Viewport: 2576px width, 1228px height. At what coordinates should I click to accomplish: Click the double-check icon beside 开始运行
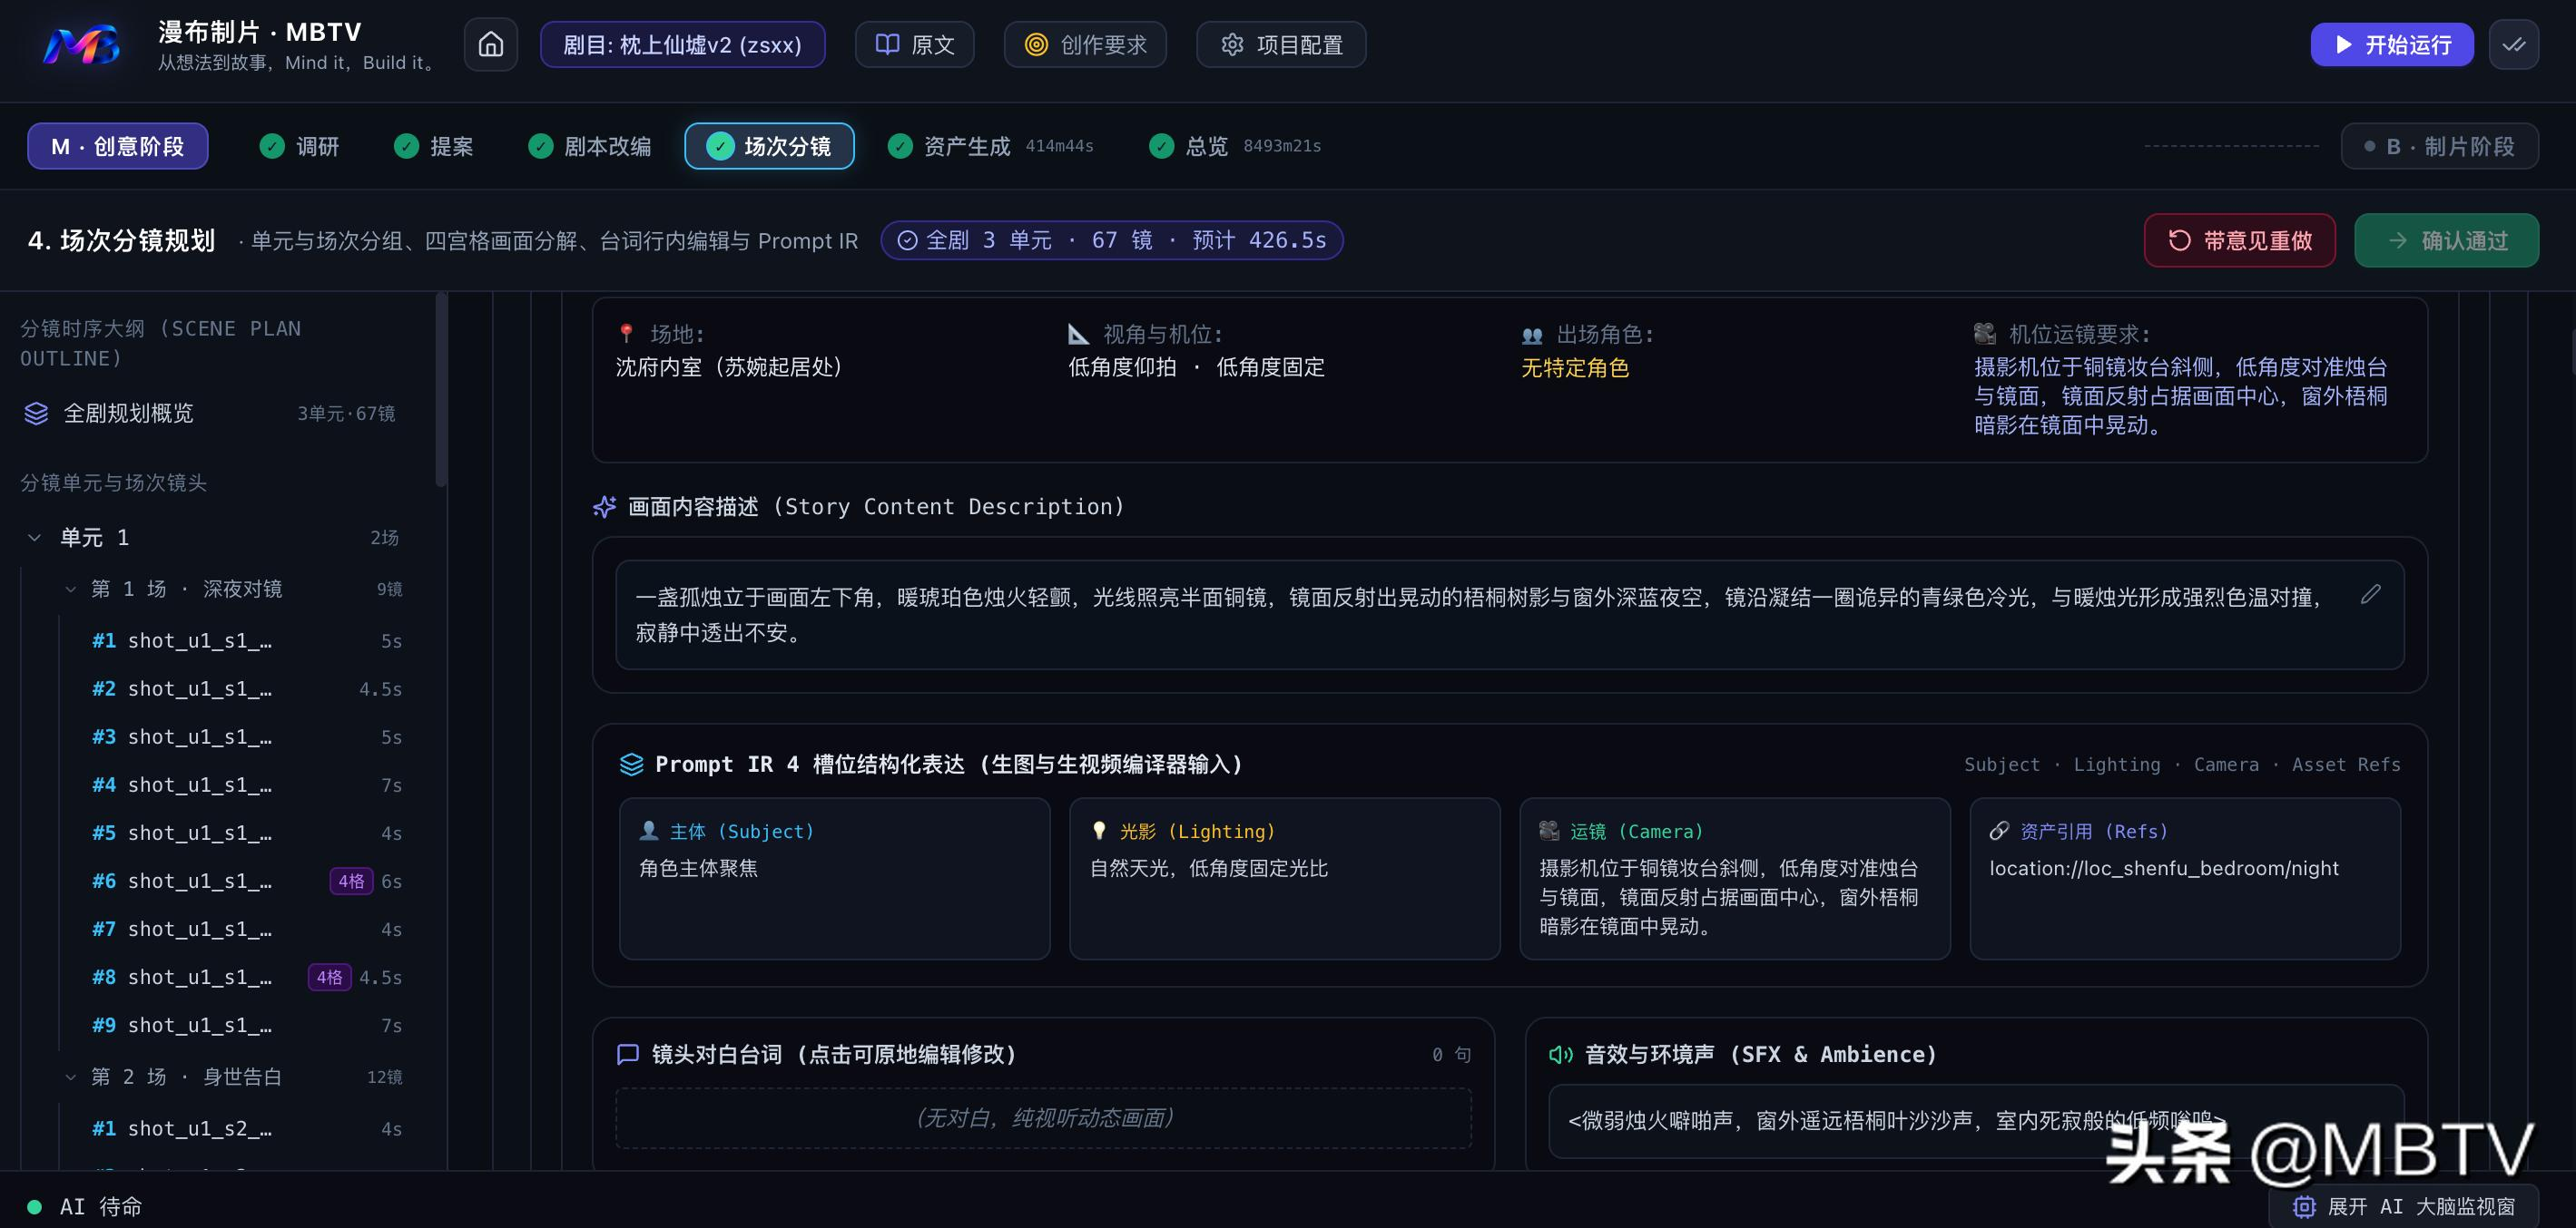(2513, 45)
